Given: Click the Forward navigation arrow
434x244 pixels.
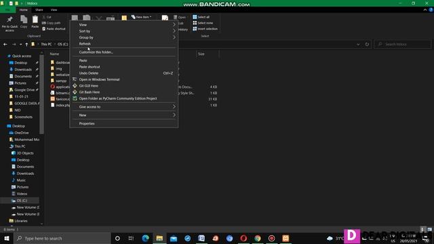Looking at the screenshot, I should (x=14, y=44).
